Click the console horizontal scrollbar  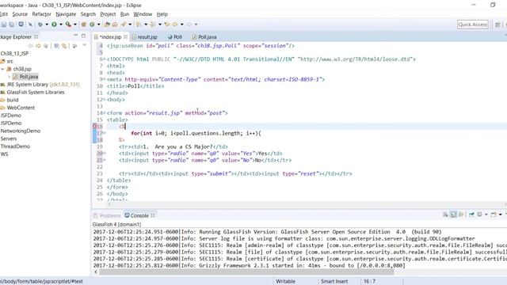[246, 272]
